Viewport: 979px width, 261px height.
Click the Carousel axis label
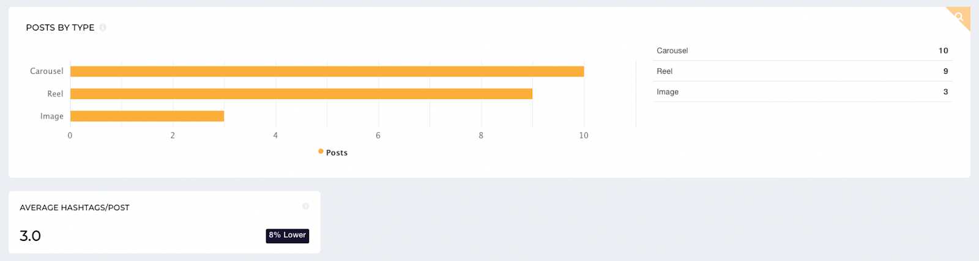tap(47, 71)
